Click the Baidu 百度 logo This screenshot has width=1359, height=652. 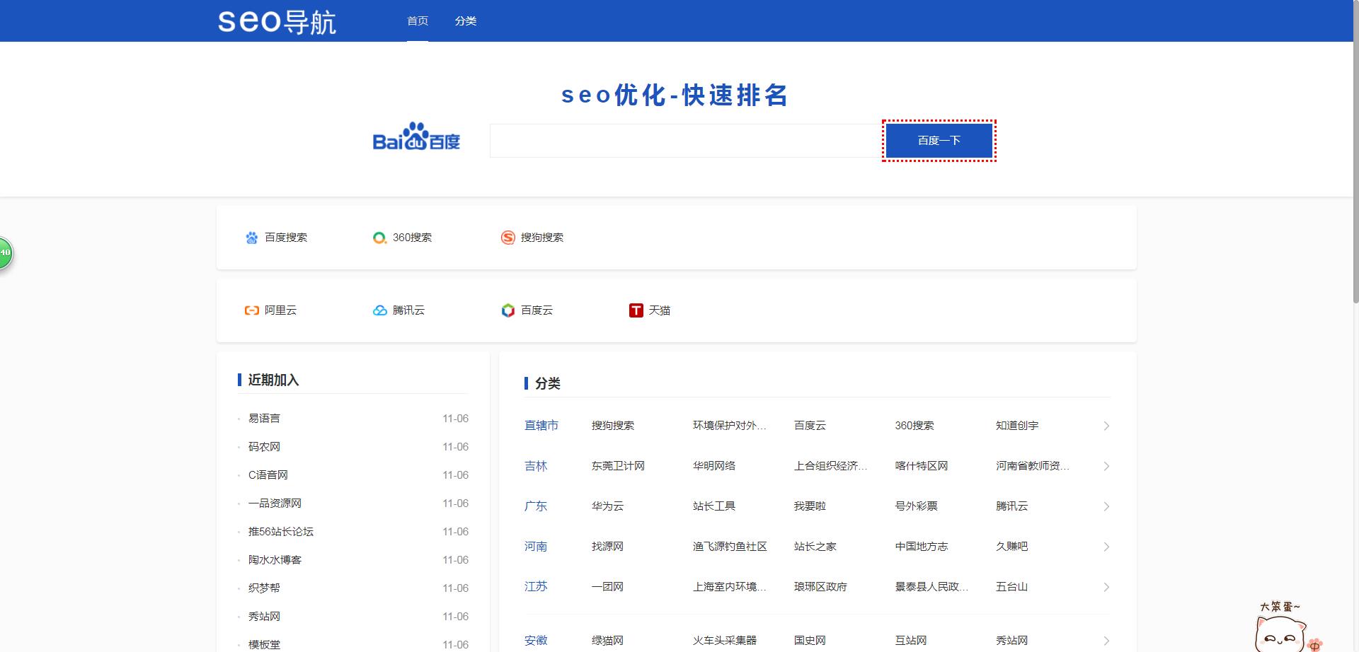(416, 136)
